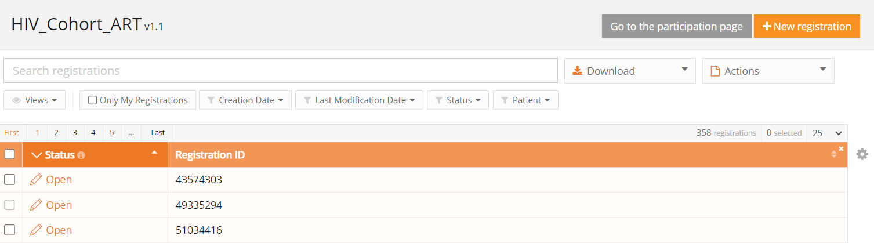Screen dimensions: 874x243
Task: Check the select-all checkbox in the table header
Action: pyautogui.click(x=10, y=154)
